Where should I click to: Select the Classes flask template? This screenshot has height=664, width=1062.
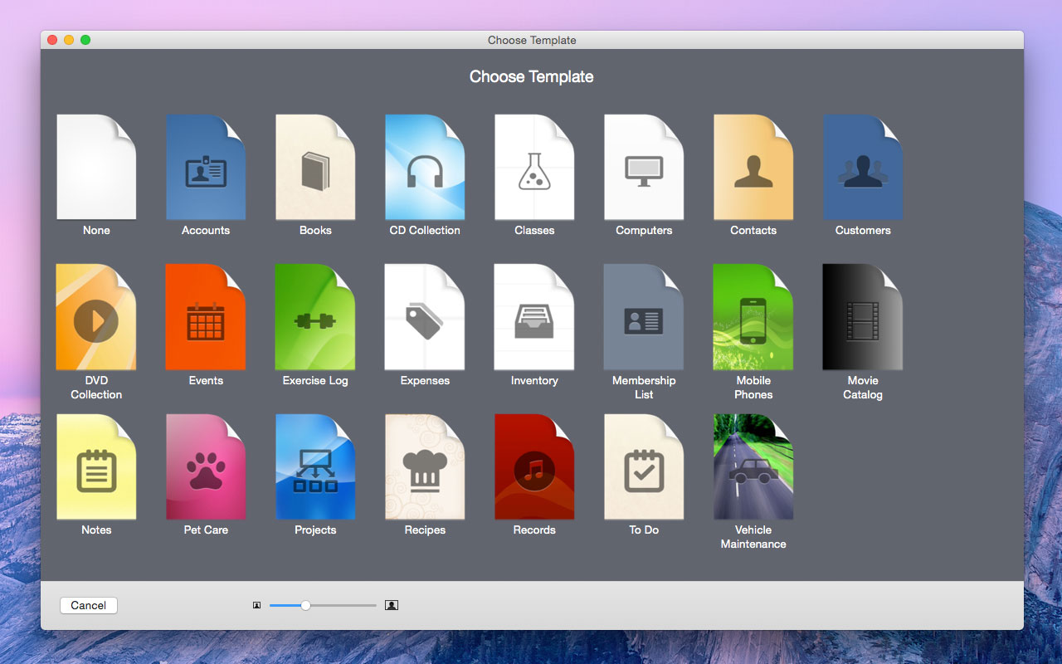(x=534, y=168)
